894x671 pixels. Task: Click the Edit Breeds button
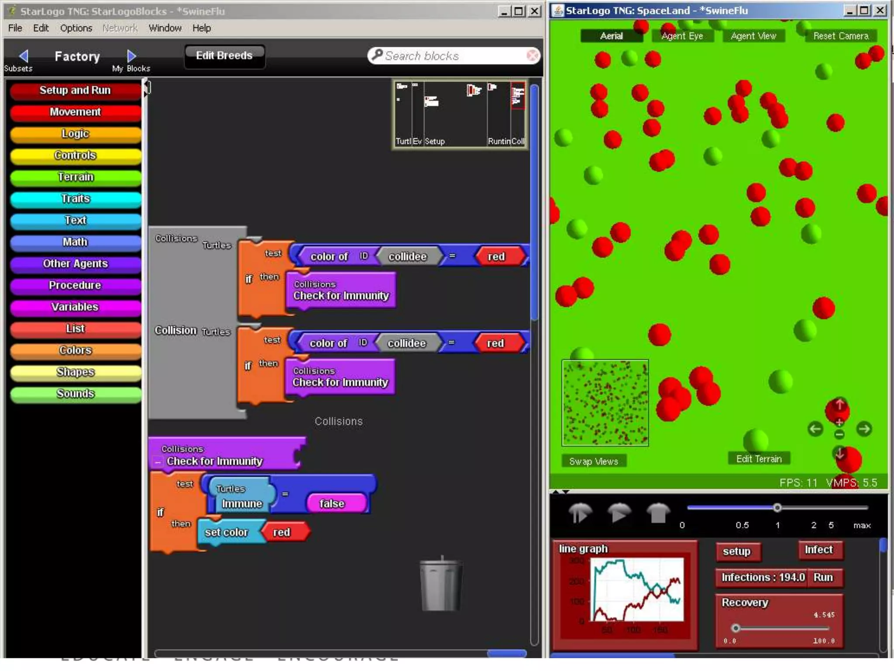224,56
